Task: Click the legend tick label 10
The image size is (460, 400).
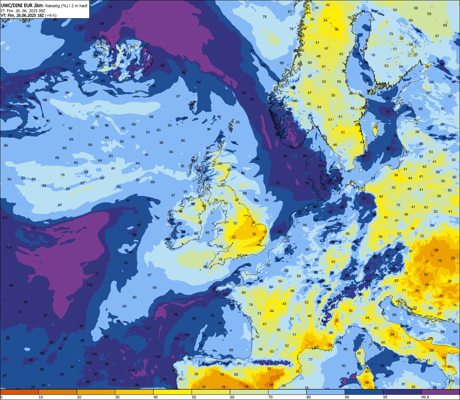Action: (x=41, y=397)
